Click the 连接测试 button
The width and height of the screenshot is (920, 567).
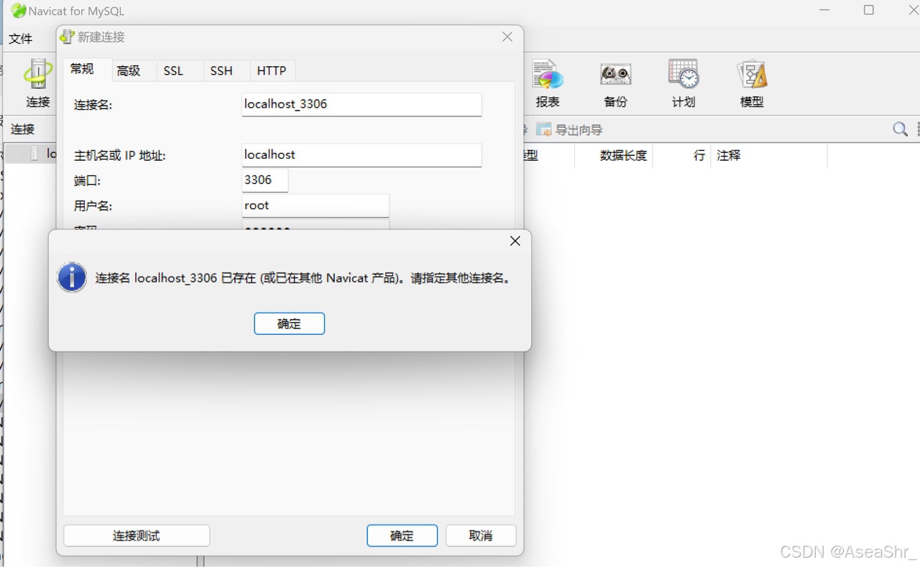137,536
